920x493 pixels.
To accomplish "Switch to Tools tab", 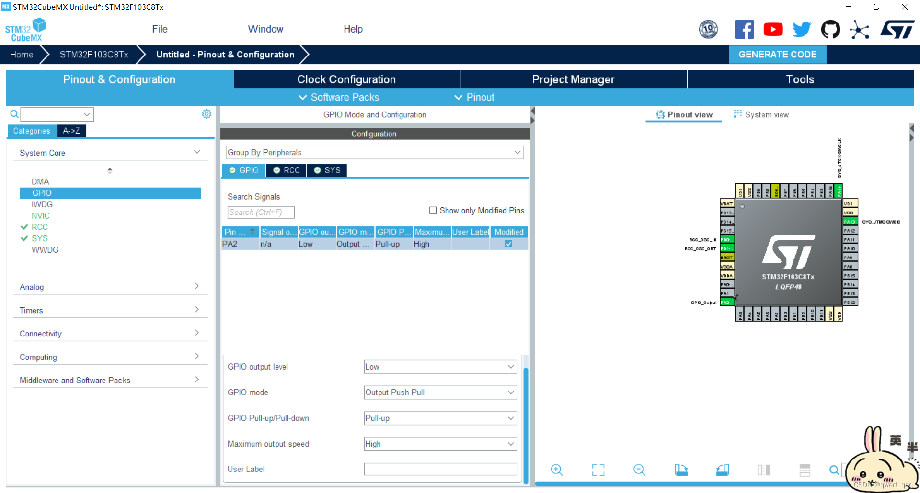I will (800, 79).
